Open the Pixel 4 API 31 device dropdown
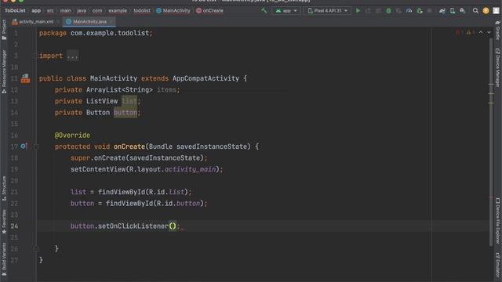The height and width of the screenshot is (282, 502). point(327,10)
